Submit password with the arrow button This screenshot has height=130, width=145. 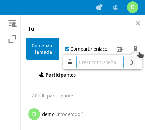[x=131, y=62]
